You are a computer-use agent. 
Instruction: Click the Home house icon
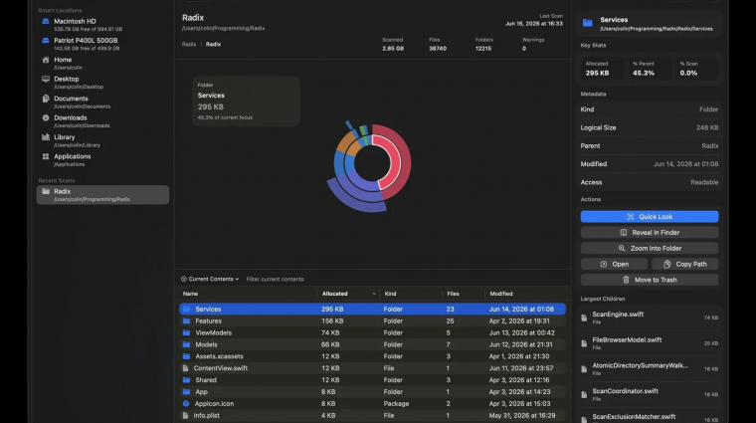(x=46, y=60)
